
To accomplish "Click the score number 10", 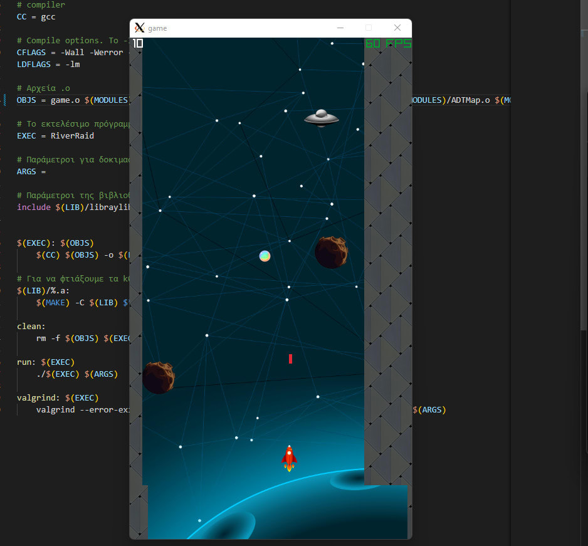I will tap(138, 43).
